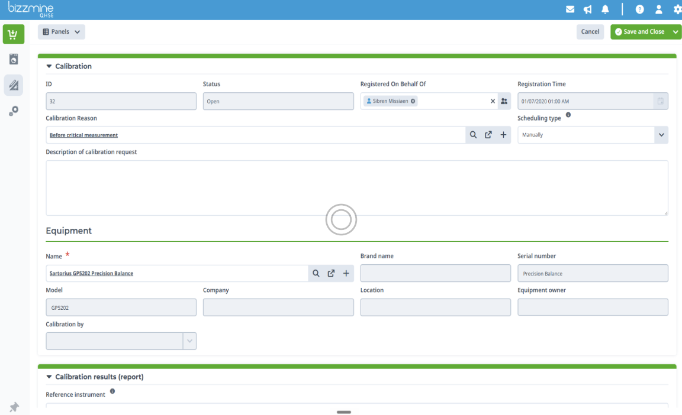
Task: Open the notifications bell icon
Action: click(x=605, y=9)
